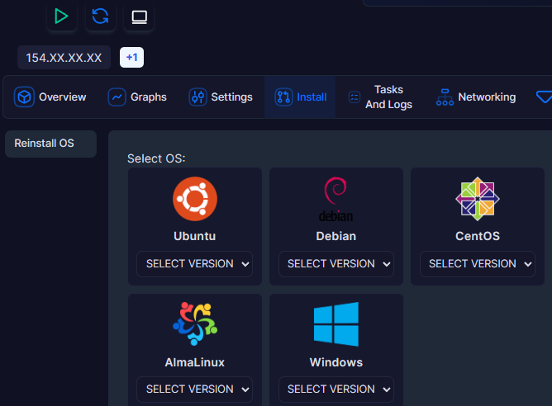Open the Tasks And Logs tab
Screen dimensions: 552x406
point(380,97)
